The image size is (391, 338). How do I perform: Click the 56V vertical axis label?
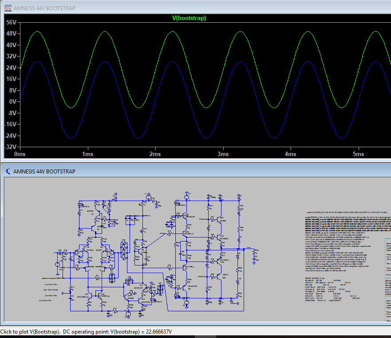pos(11,23)
